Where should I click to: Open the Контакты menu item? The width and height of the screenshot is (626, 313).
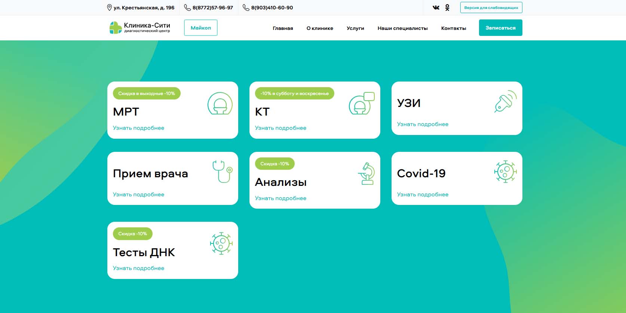click(453, 28)
